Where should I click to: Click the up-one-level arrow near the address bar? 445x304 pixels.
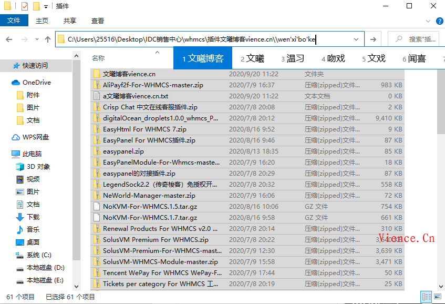pos(48,38)
